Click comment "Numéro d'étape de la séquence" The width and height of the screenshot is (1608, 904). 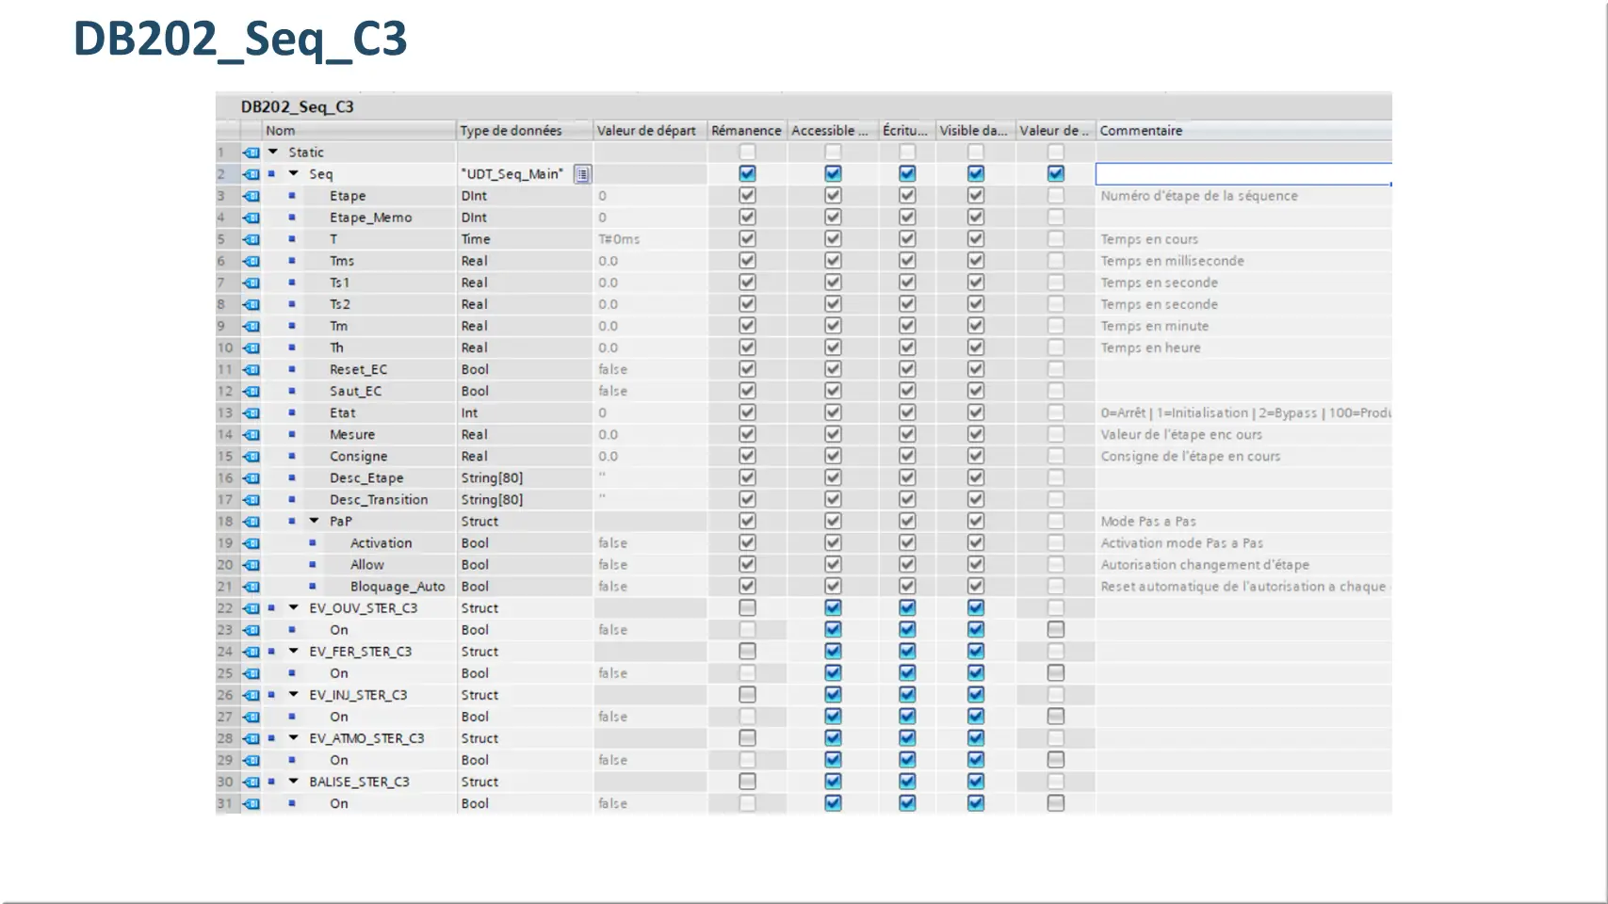click(1199, 196)
